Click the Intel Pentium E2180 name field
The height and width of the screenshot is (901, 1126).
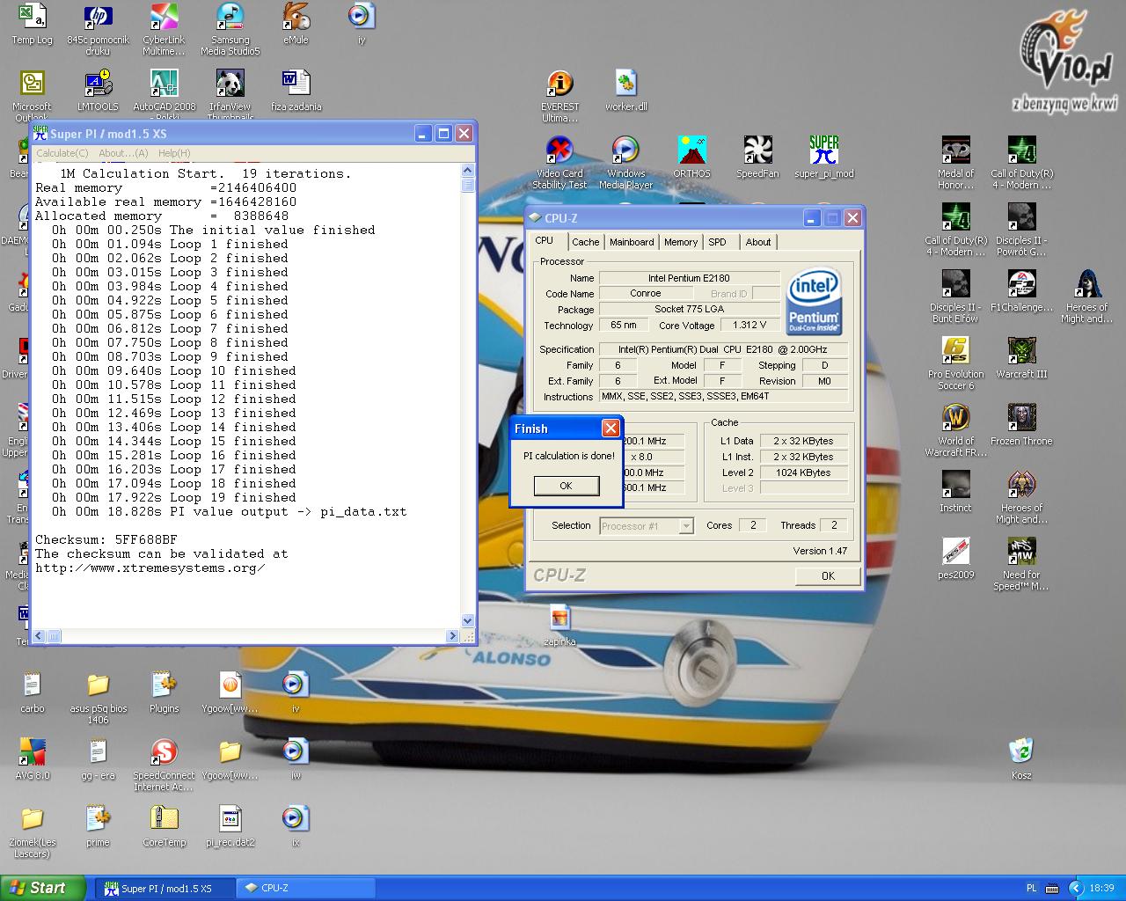pos(689,278)
